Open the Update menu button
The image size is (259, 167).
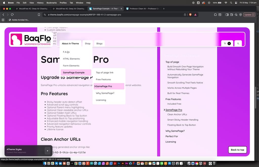tap(249, 15)
